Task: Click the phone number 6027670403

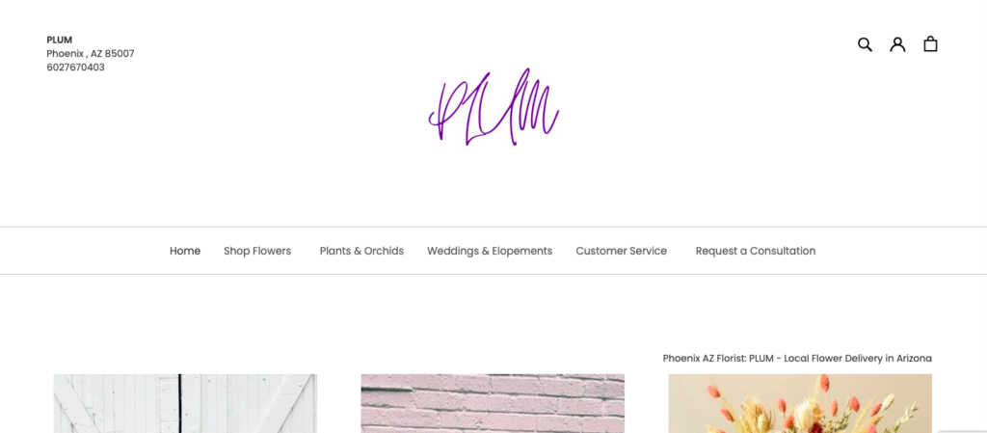Action: pyautogui.click(x=75, y=68)
